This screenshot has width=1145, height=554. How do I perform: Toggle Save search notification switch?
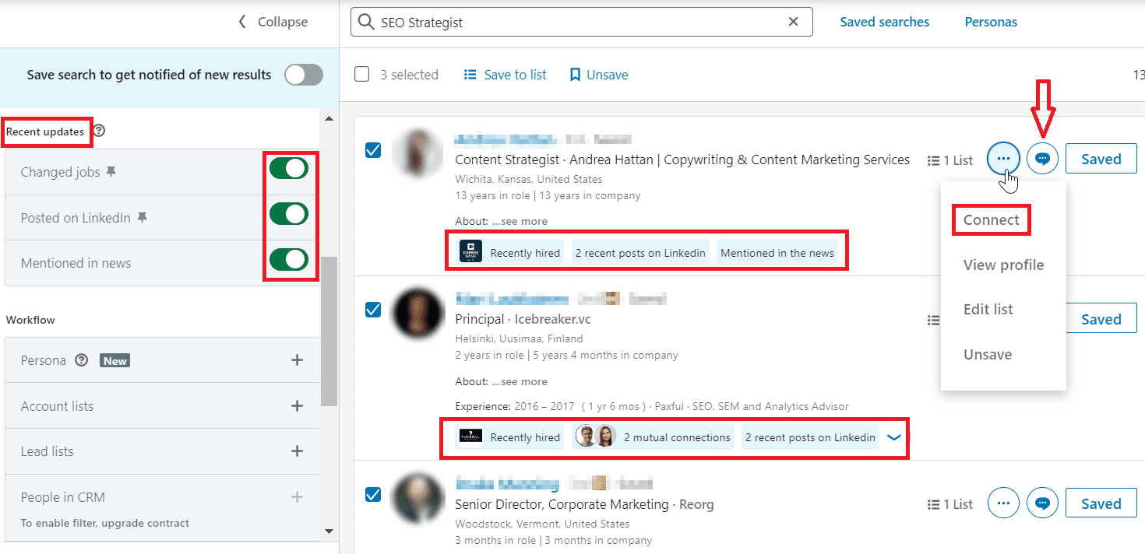click(303, 75)
